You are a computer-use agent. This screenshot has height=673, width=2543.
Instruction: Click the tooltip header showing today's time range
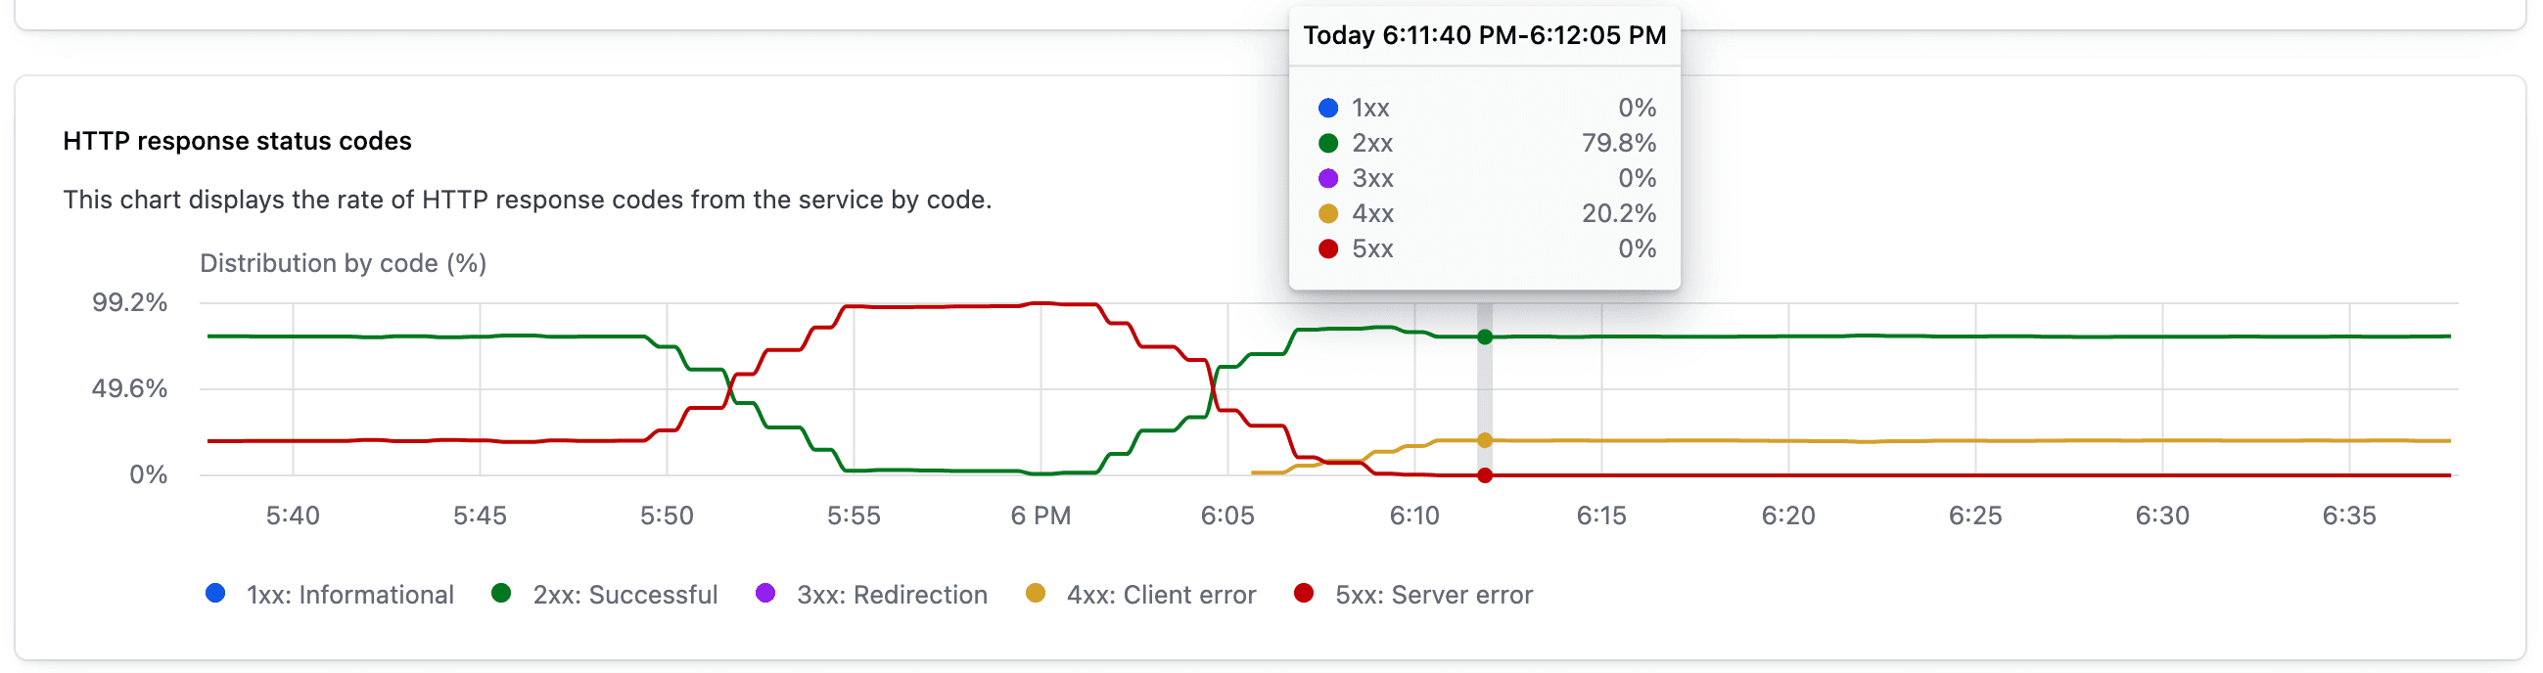(1484, 35)
